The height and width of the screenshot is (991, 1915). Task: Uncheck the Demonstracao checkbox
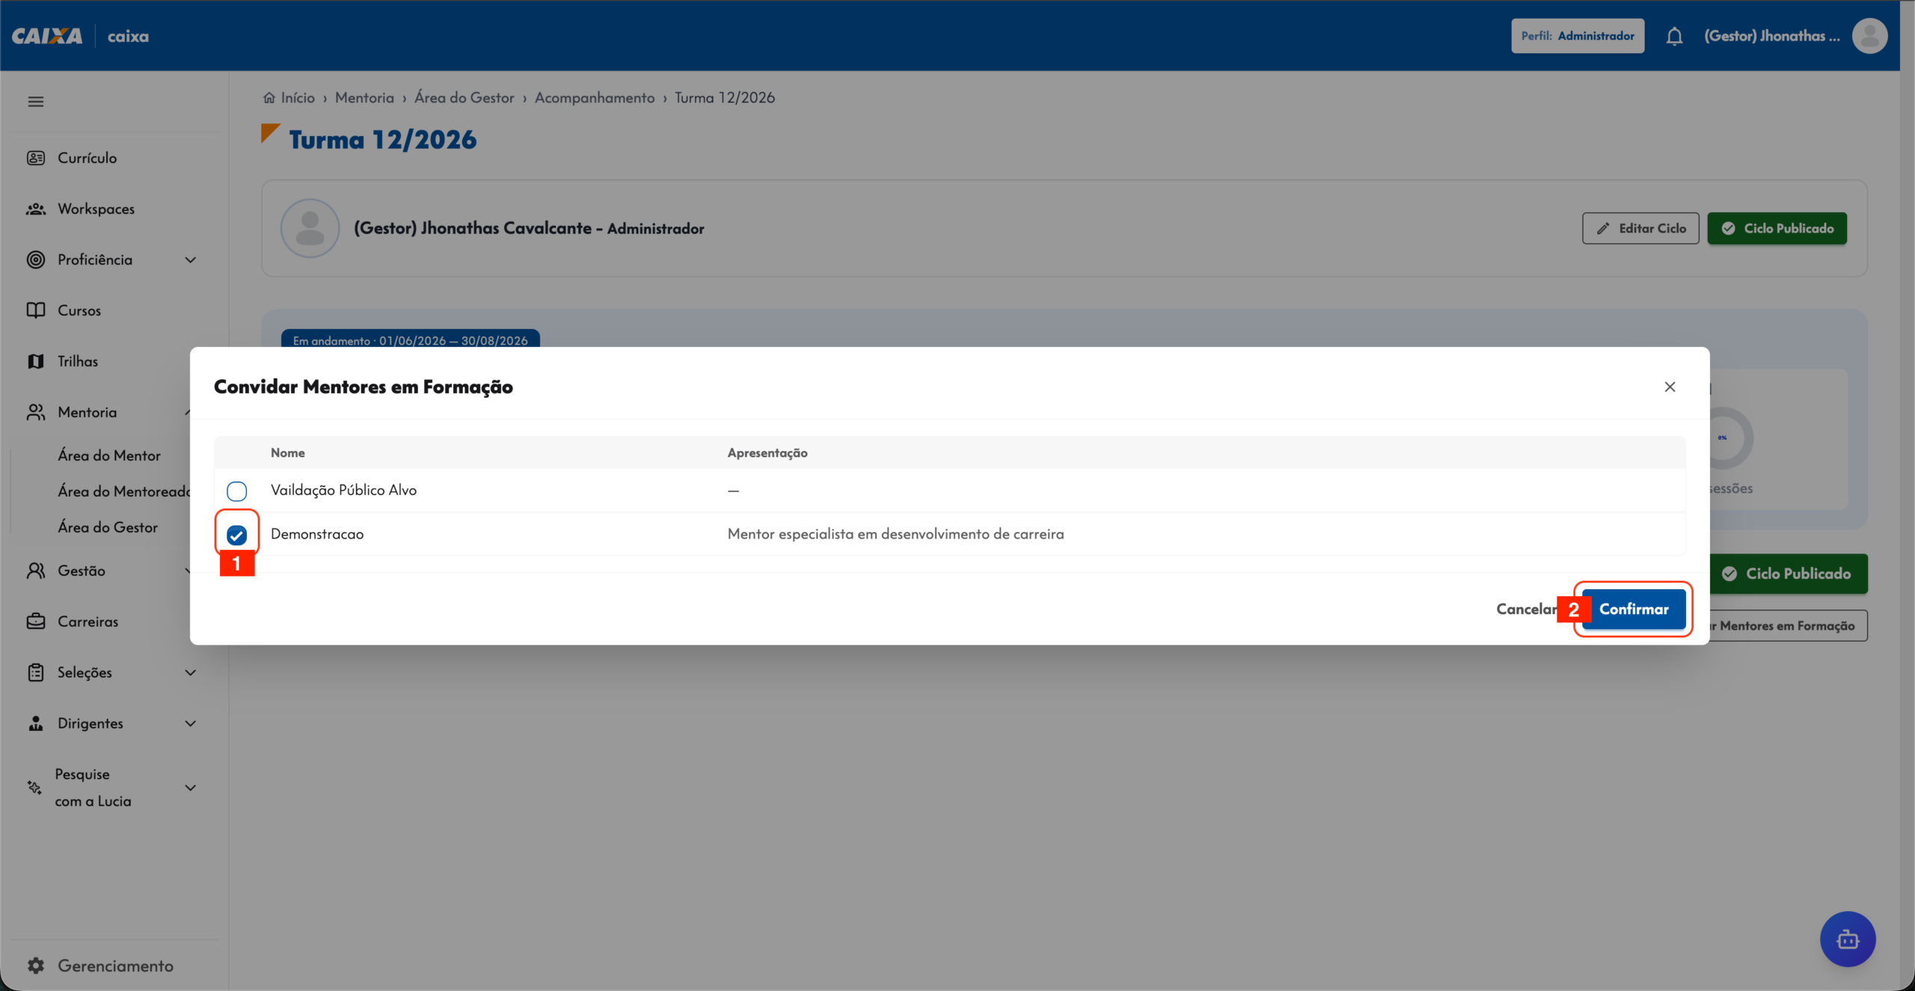236,535
